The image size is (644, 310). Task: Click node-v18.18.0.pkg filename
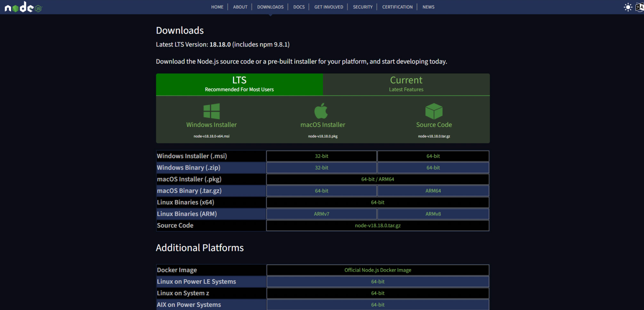point(323,136)
